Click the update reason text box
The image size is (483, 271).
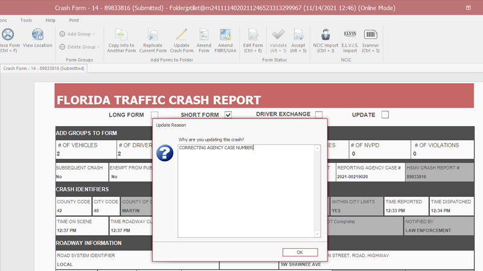coord(246,190)
